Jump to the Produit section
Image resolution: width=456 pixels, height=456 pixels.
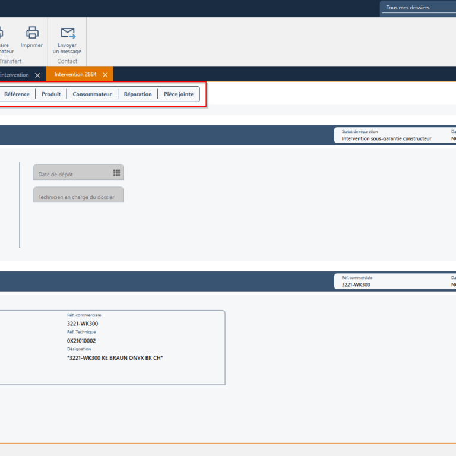coord(51,94)
